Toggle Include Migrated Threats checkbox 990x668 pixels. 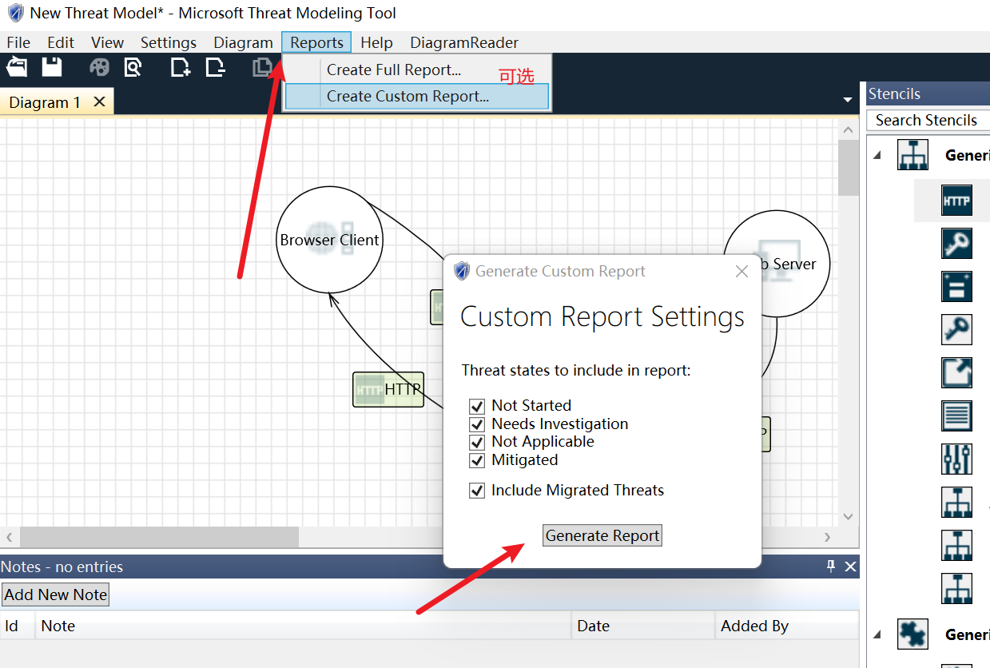point(477,491)
